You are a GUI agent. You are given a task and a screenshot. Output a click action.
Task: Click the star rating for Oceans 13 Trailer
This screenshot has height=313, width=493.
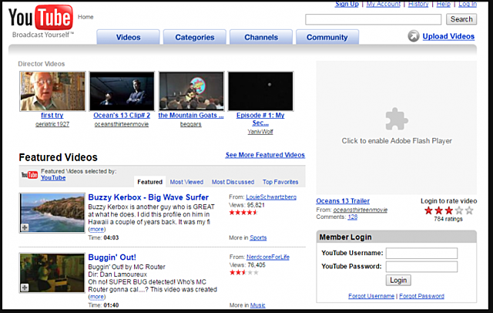pyautogui.click(x=448, y=210)
